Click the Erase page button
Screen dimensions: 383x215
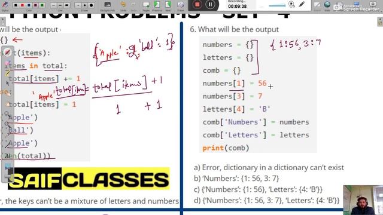point(181,6)
